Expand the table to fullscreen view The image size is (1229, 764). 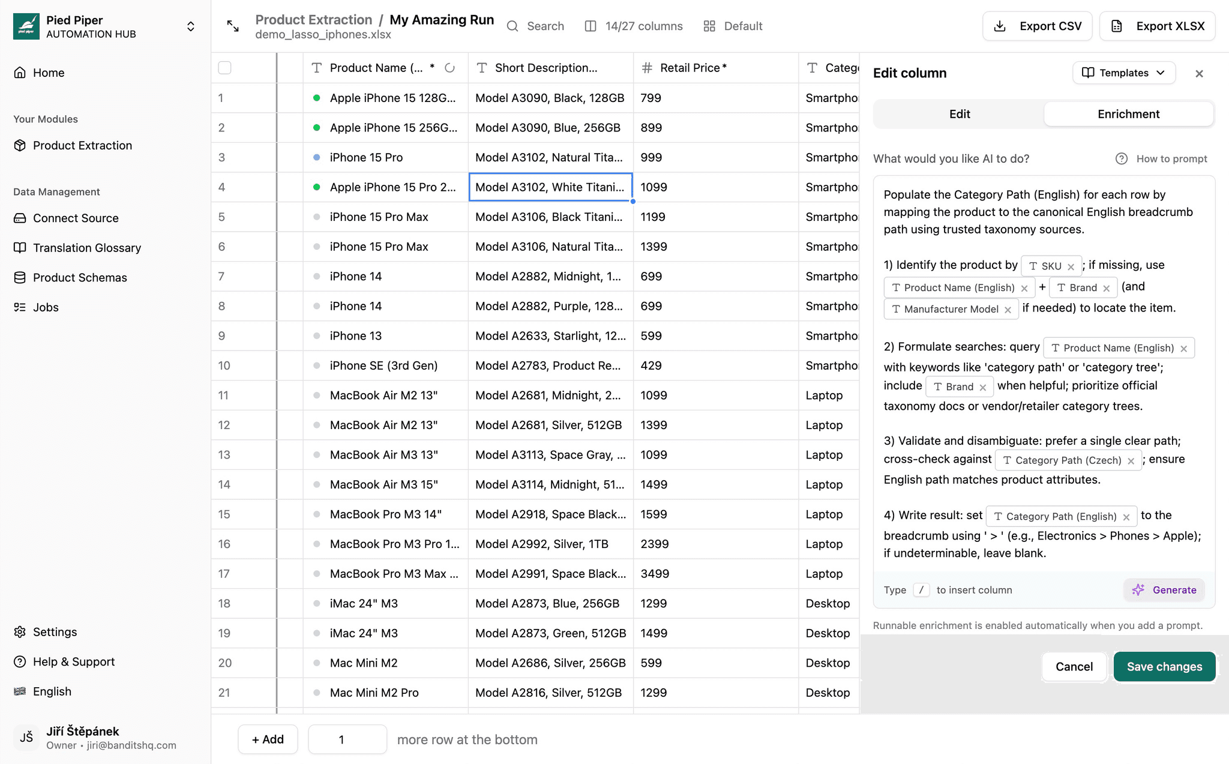click(x=233, y=26)
